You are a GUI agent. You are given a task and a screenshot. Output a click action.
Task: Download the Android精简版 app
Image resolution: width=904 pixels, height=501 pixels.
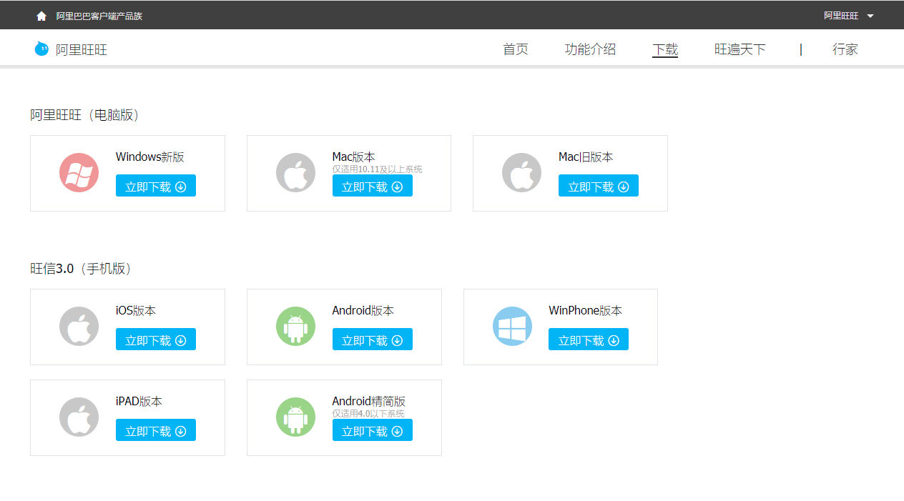373,430
